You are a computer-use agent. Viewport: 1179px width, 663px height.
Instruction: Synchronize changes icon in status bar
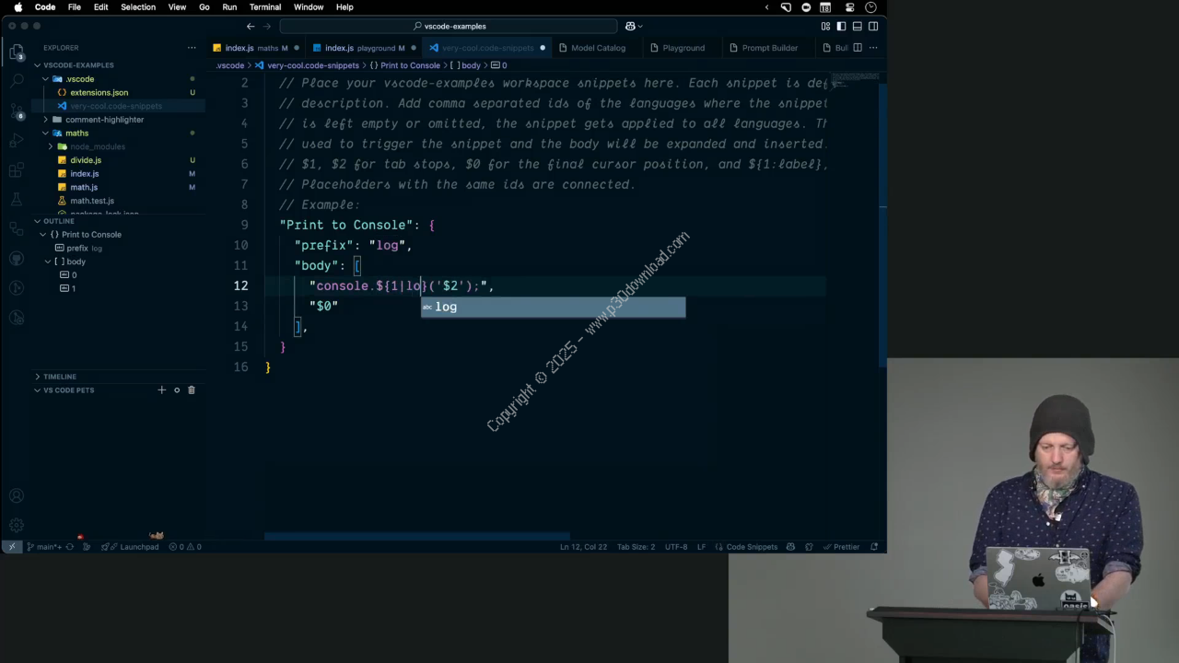pyautogui.click(x=69, y=547)
